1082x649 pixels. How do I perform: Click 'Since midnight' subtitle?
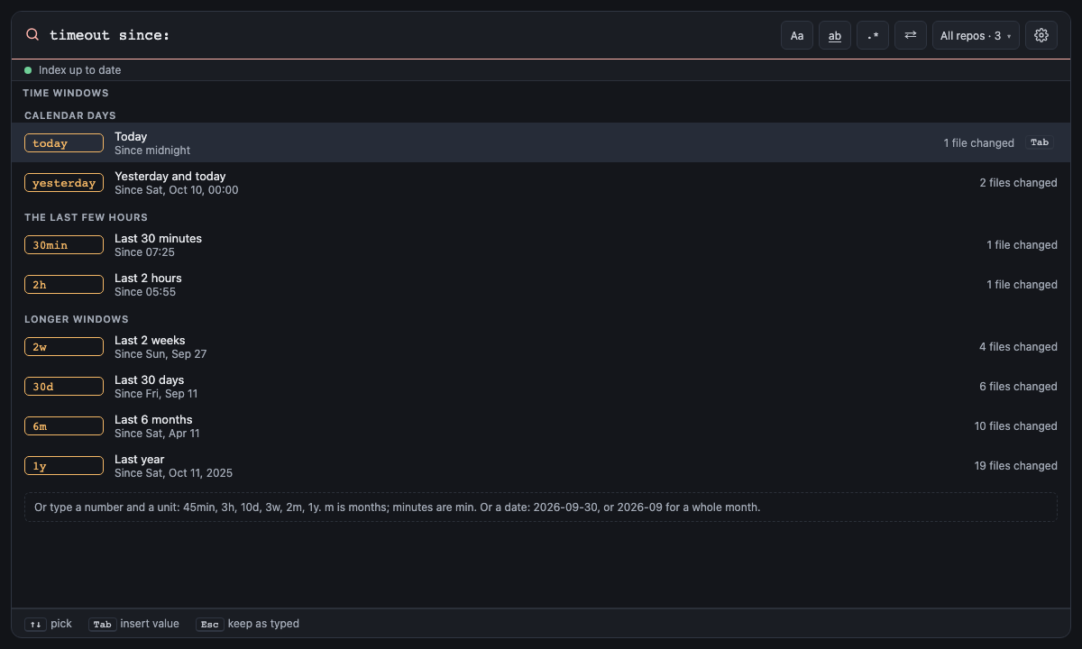click(152, 151)
